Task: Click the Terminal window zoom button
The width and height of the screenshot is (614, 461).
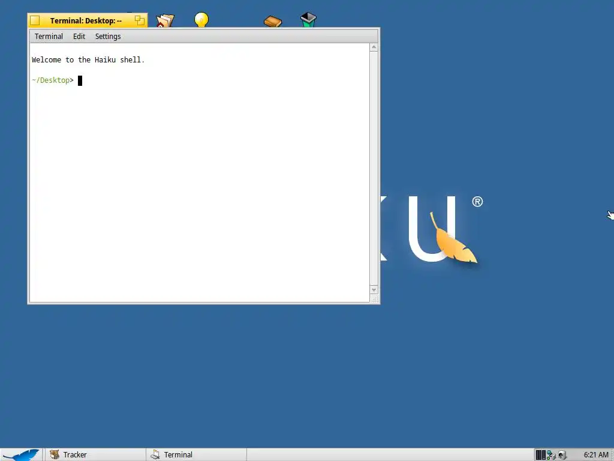Action: tap(139, 20)
